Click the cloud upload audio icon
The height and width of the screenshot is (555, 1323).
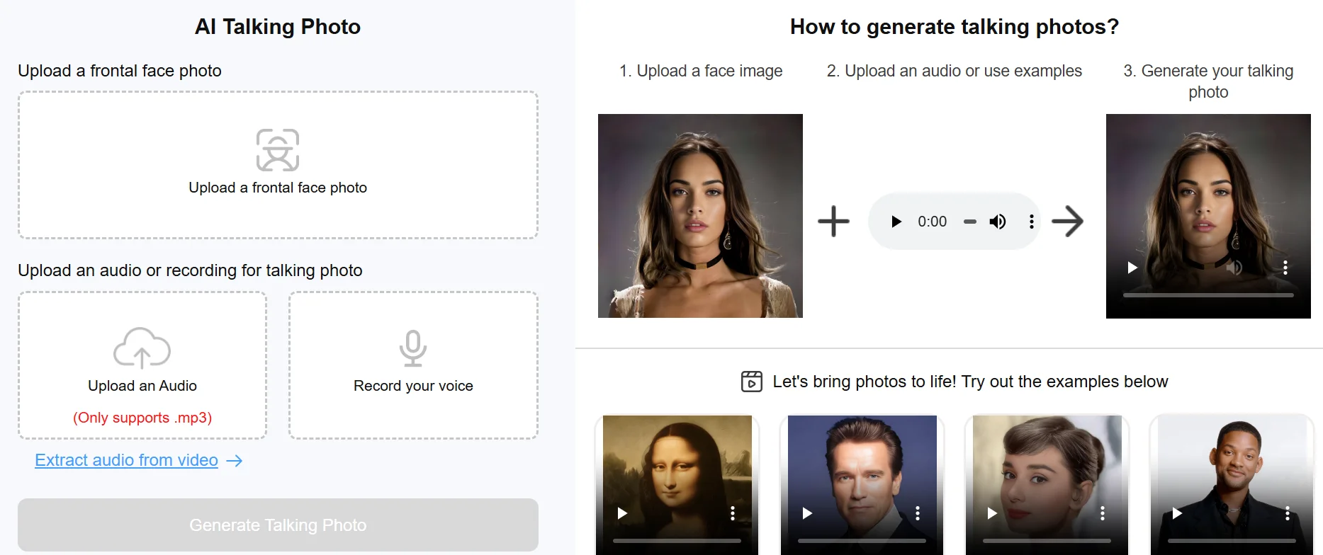click(142, 348)
